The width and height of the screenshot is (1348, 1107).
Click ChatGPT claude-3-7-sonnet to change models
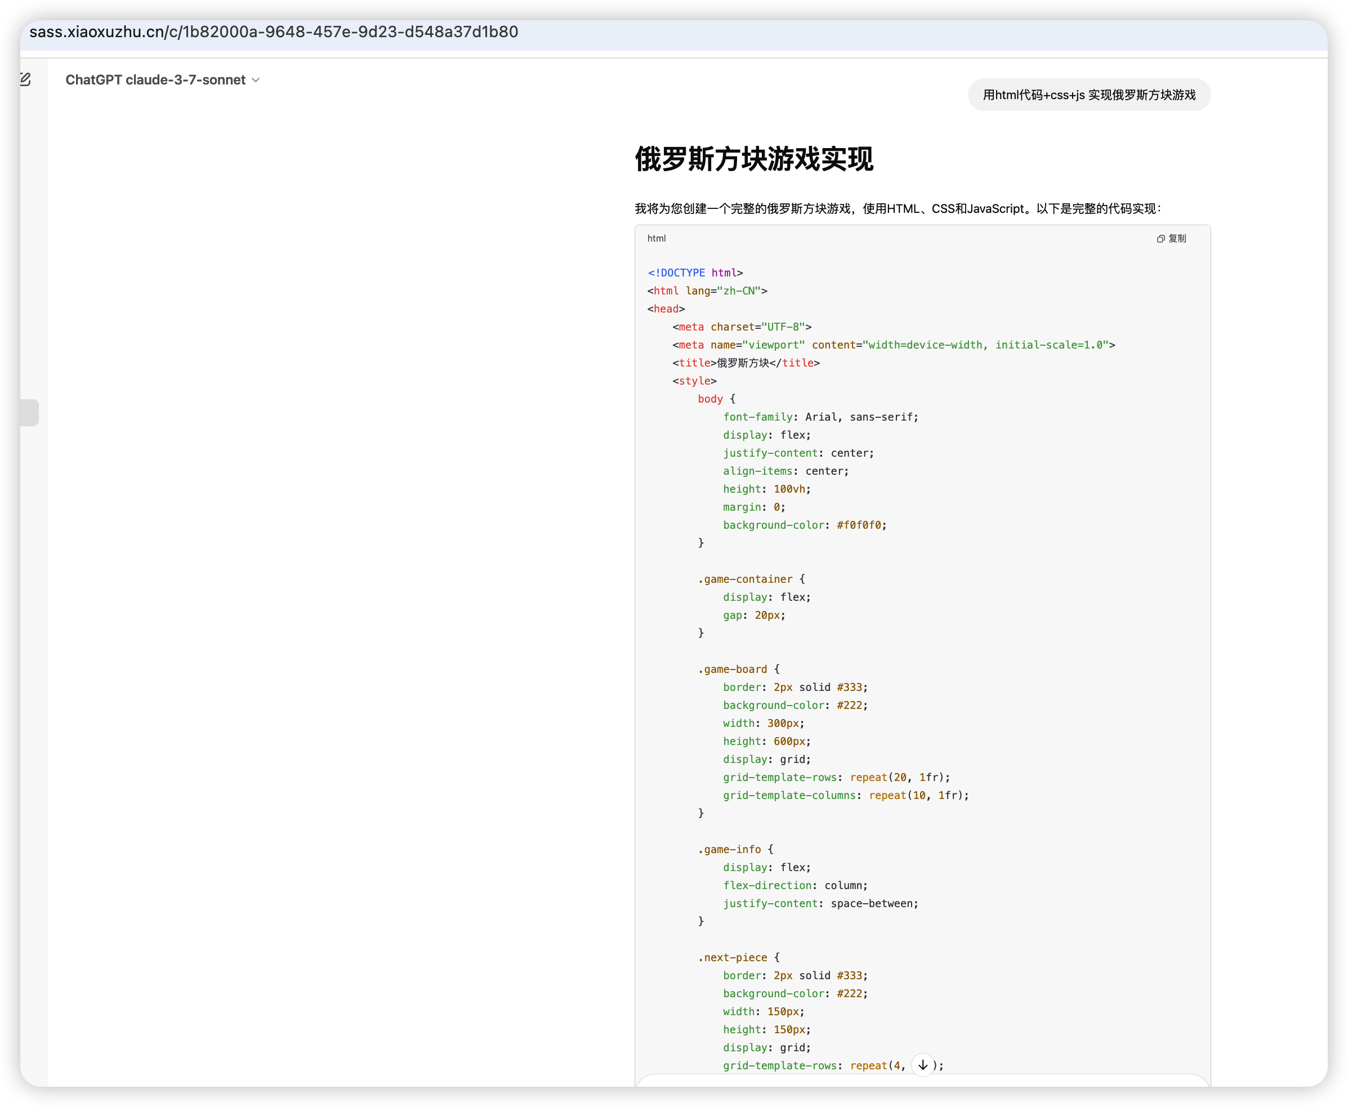coord(155,80)
